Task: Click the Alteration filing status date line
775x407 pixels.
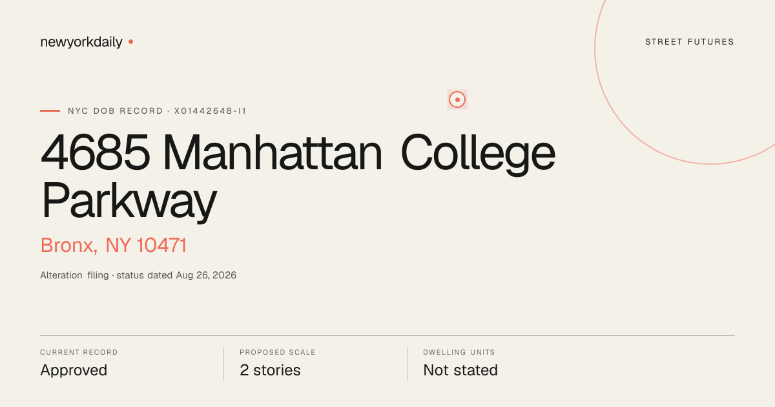Action: pyautogui.click(x=138, y=275)
